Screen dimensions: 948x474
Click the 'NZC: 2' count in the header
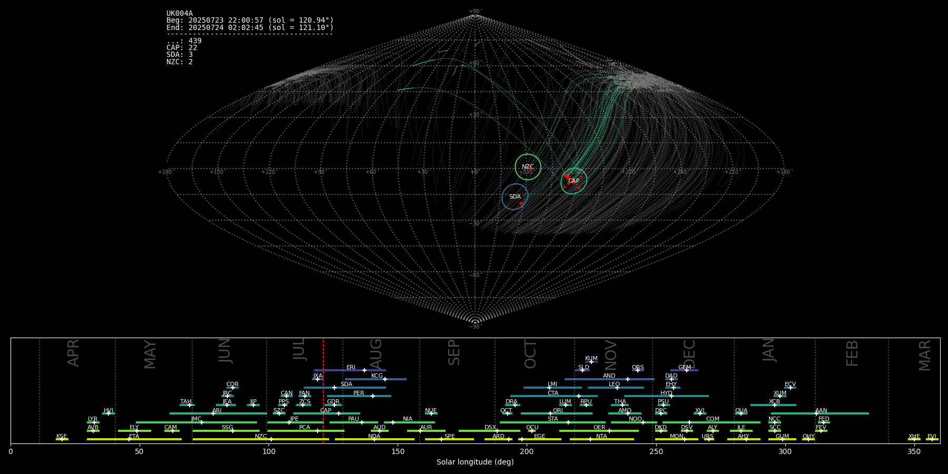tap(180, 62)
